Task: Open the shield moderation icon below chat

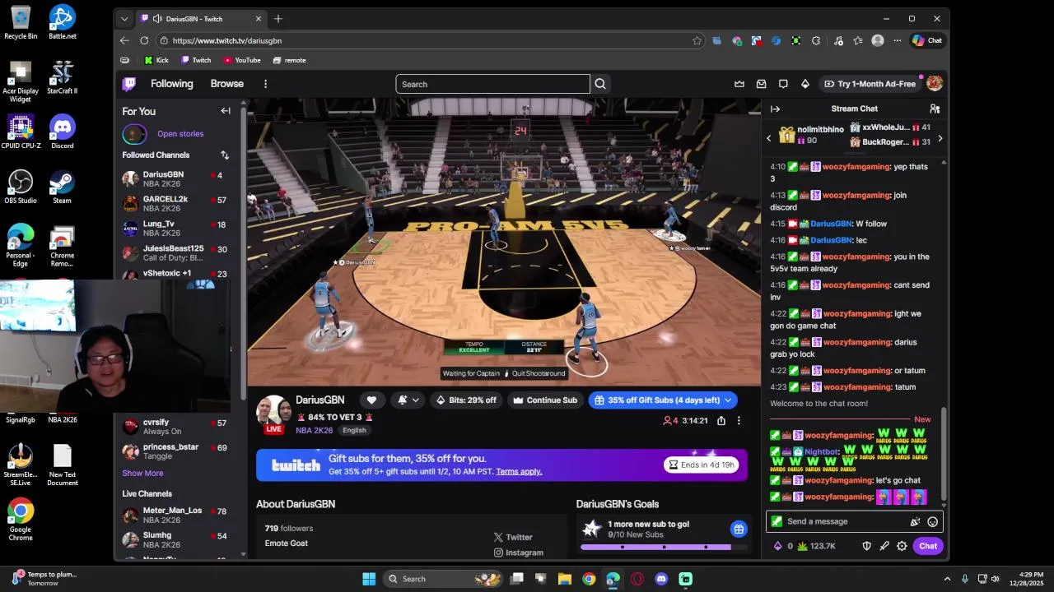Action: pos(866,546)
